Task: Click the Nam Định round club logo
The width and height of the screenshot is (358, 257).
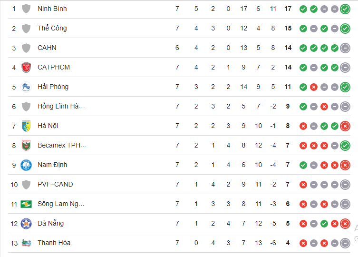Action: click(26, 165)
